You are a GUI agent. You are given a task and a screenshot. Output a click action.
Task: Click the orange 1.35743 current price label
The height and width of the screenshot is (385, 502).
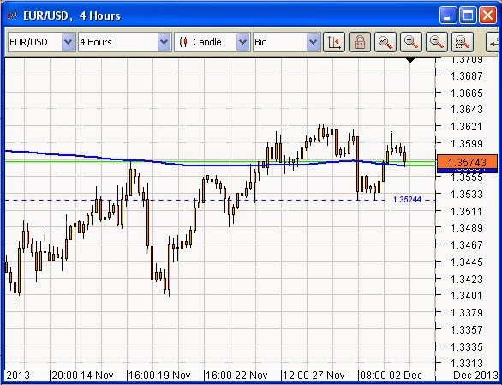point(467,162)
